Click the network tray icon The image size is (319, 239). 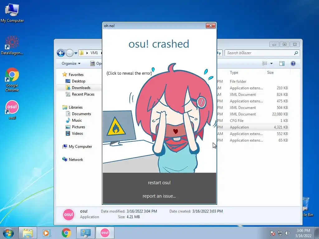click(x=280, y=233)
